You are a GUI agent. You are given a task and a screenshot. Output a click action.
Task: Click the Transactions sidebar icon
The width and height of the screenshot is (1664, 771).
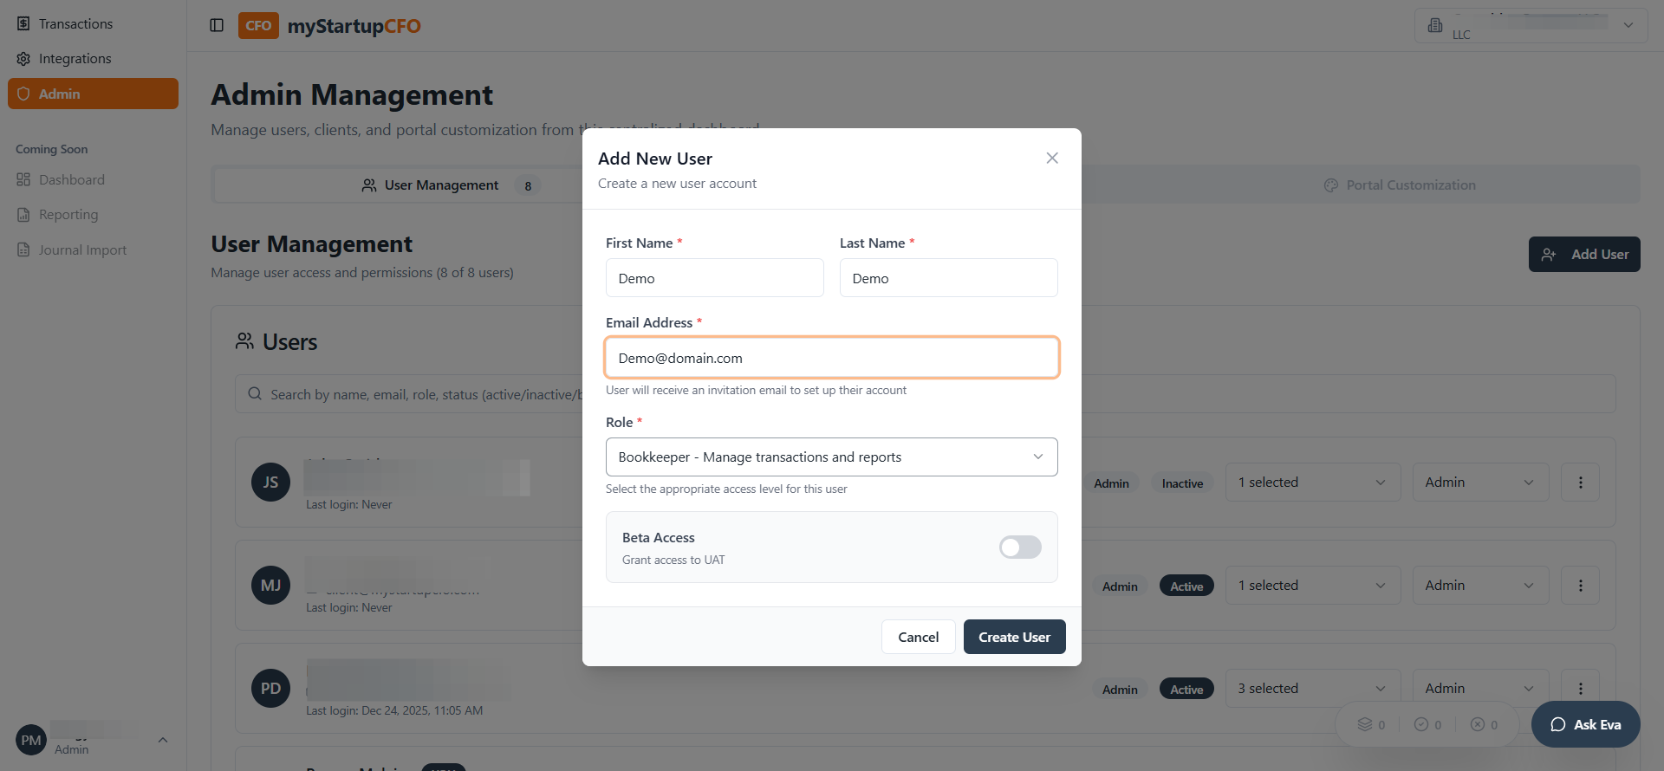23,23
